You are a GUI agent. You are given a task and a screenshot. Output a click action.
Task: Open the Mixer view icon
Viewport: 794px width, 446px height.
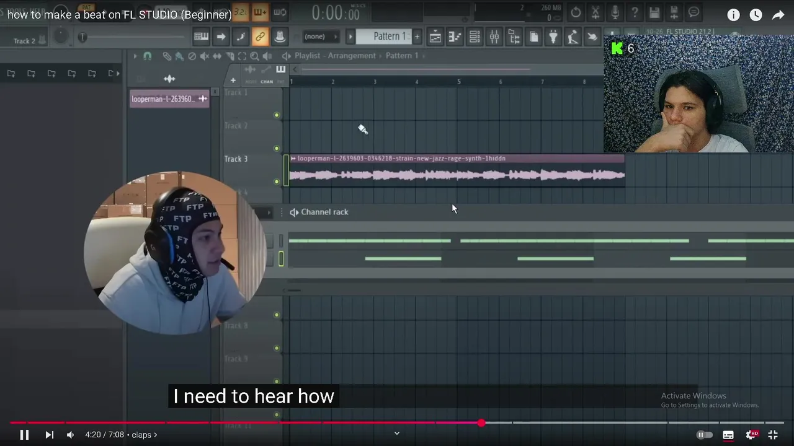[x=494, y=37]
